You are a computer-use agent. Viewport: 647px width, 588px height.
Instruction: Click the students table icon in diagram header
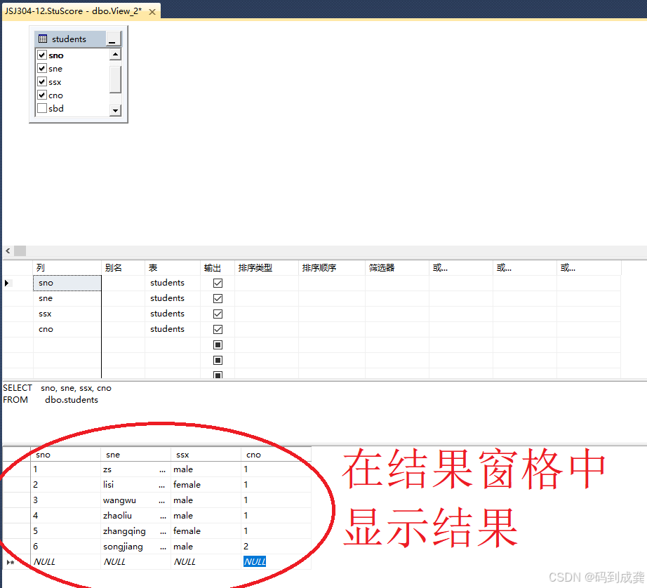click(43, 39)
